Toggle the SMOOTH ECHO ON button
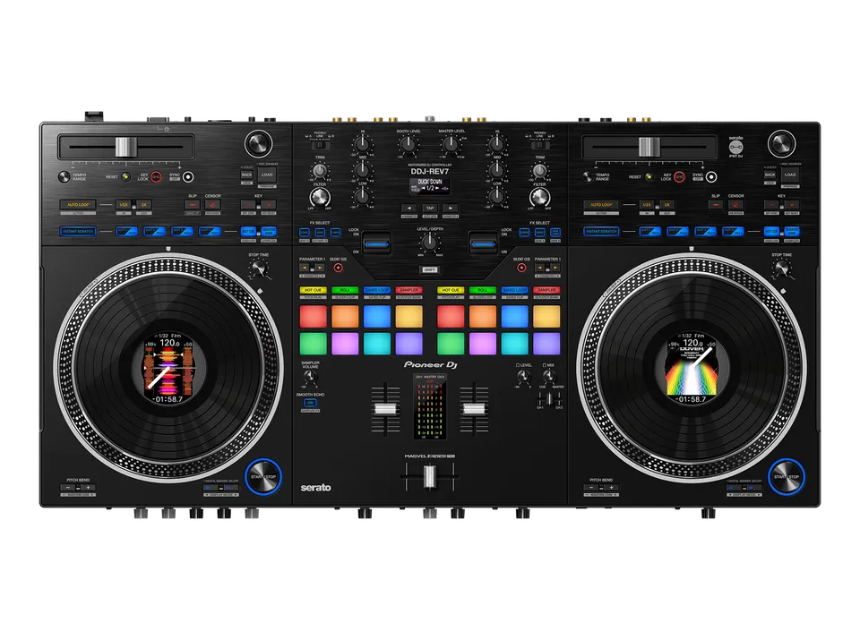Image resolution: width=860 pixels, height=631 pixels. point(310,403)
